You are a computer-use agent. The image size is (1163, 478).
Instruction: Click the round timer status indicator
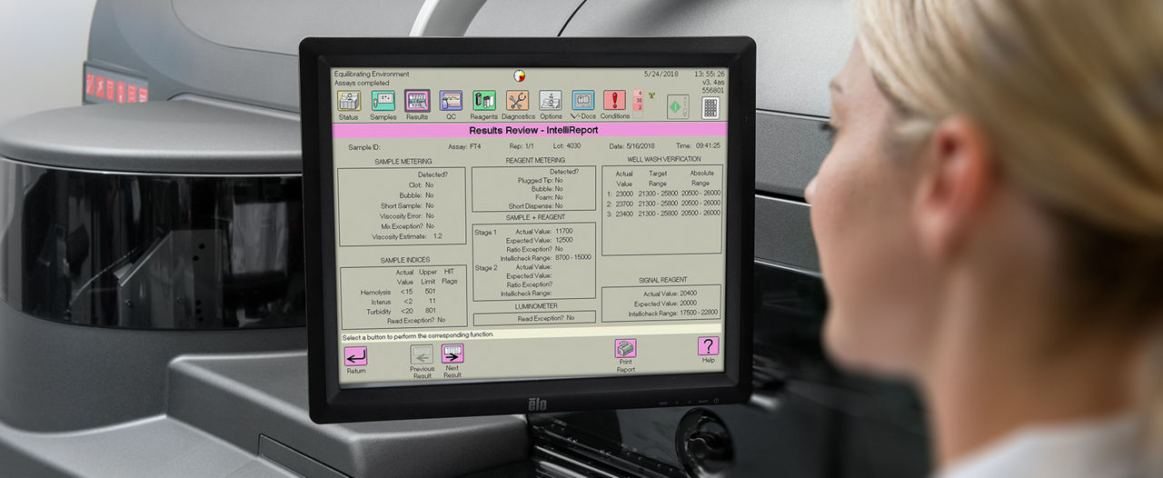pos(520,76)
